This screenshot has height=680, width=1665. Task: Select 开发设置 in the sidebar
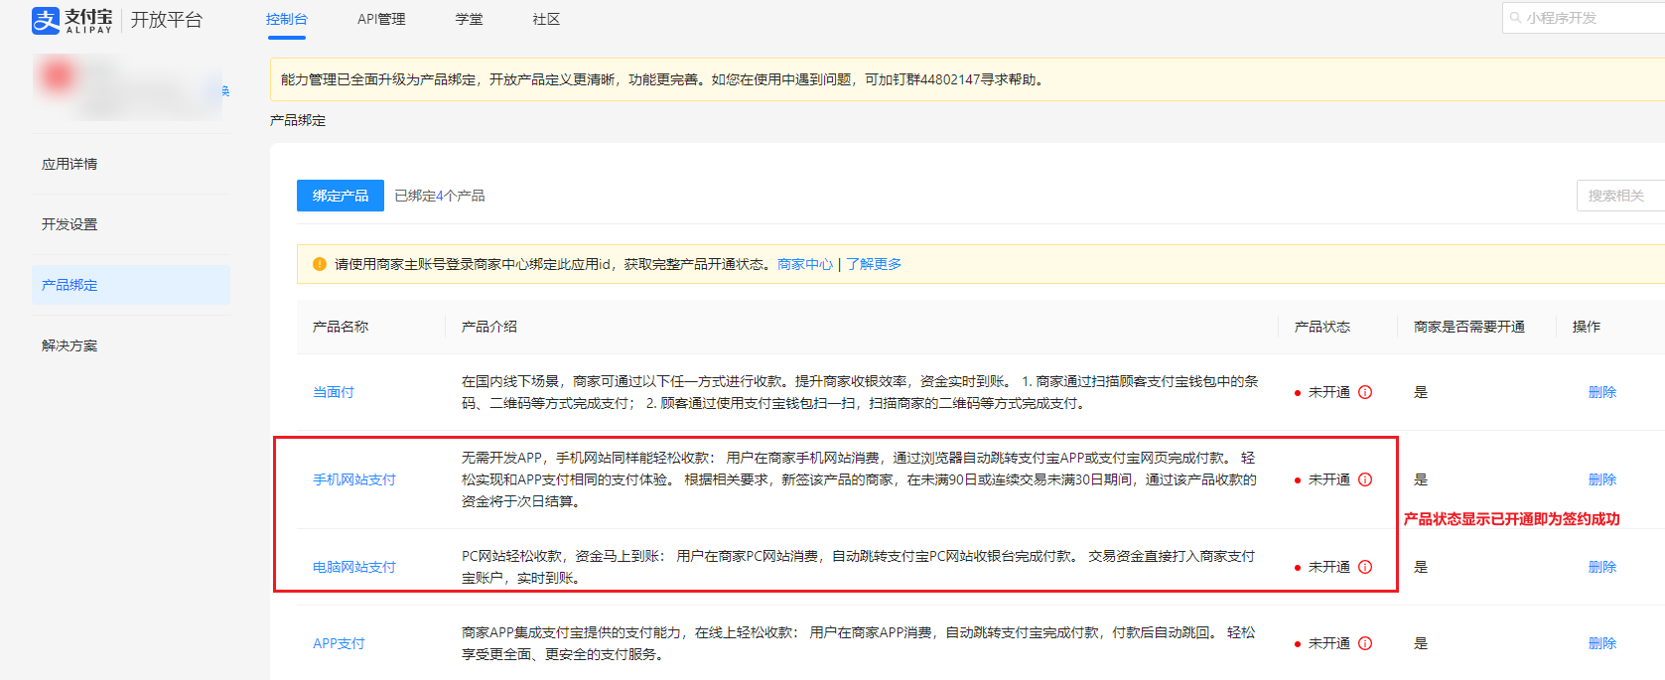click(131, 224)
